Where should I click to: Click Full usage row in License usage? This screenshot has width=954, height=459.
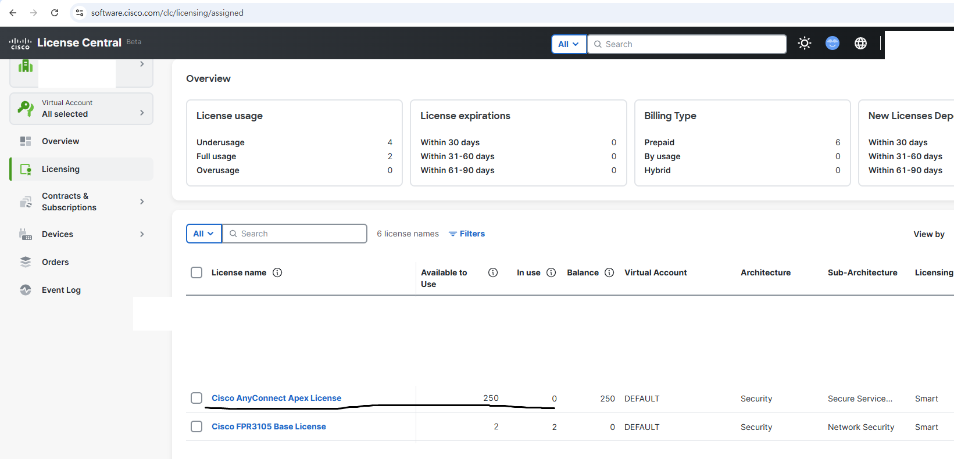294,156
